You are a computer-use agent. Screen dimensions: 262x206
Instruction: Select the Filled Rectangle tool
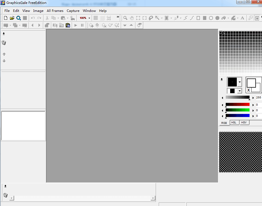204,18
